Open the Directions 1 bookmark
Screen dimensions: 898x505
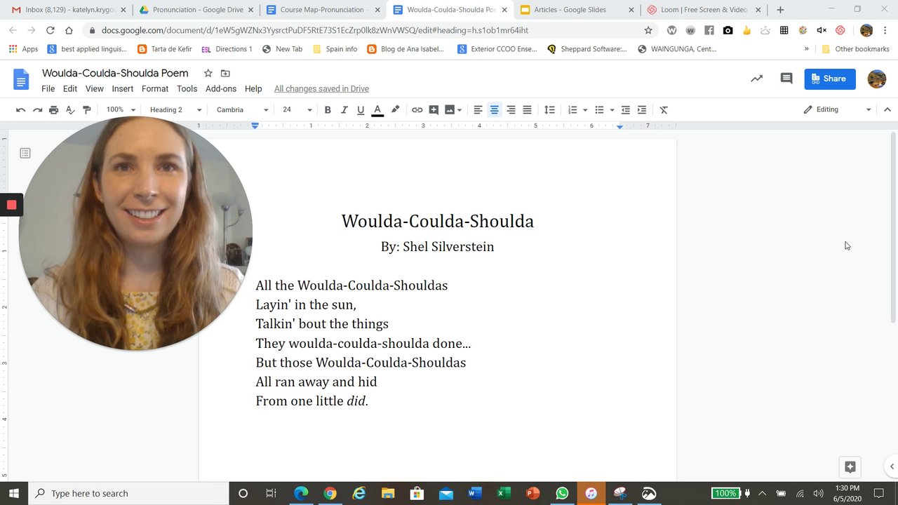point(226,49)
